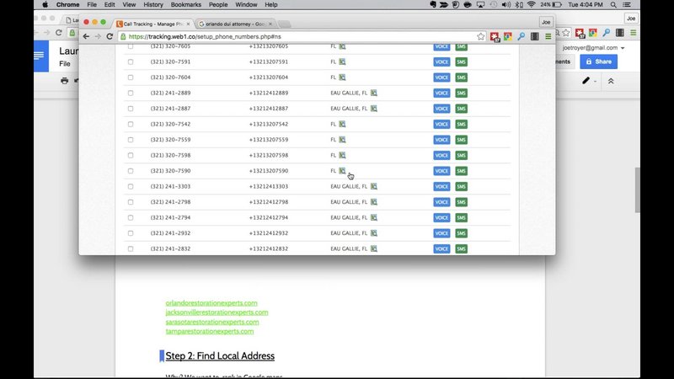Reload the Call Tracking page

point(110,36)
